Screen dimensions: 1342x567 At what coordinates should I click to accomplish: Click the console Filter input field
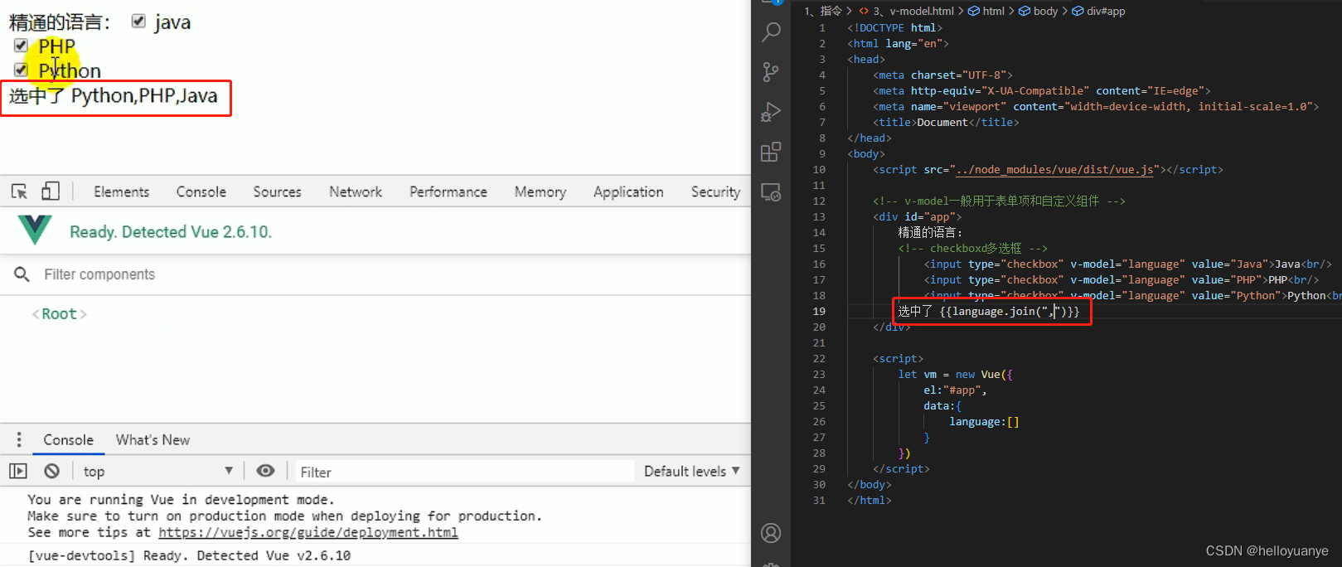(464, 472)
